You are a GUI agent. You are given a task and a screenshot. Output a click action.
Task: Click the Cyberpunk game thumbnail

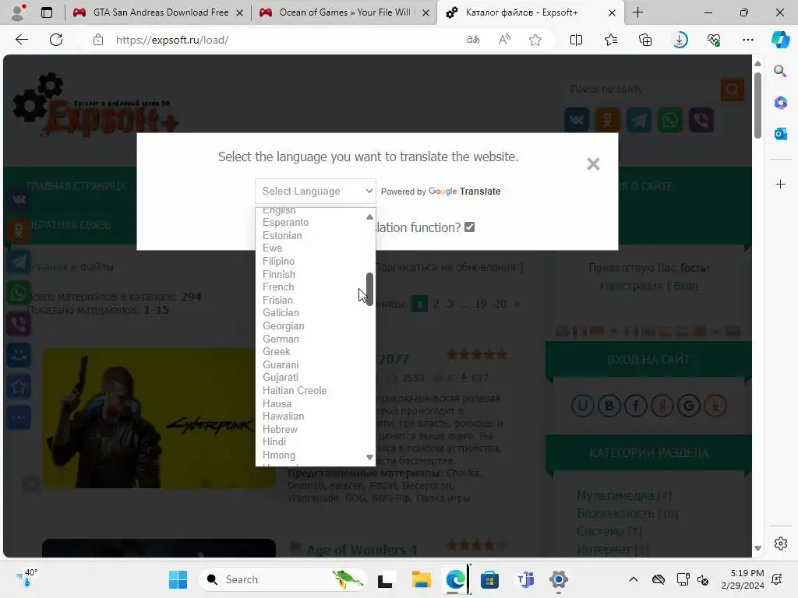159,418
